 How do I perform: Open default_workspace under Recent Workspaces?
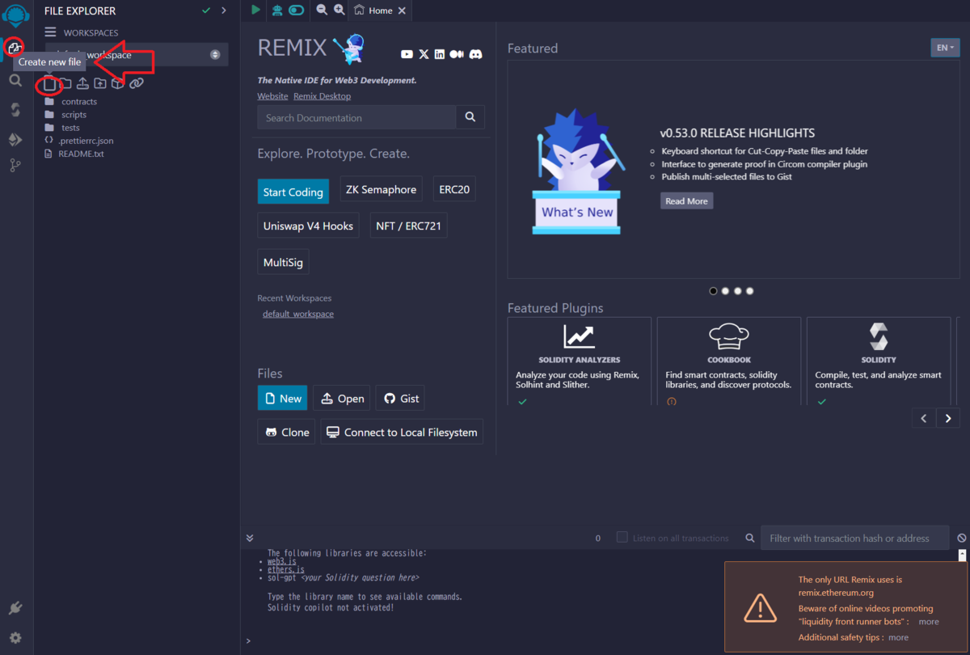297,314
